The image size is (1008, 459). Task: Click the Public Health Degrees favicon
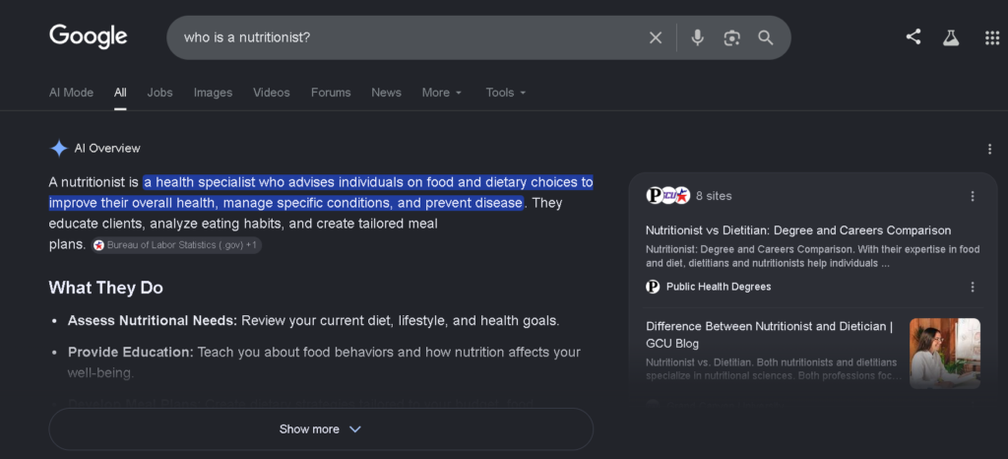tap(653, 287)
